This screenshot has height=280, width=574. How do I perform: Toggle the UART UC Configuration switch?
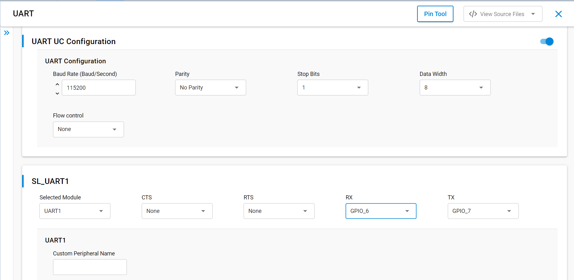click(x=547, y=41)
